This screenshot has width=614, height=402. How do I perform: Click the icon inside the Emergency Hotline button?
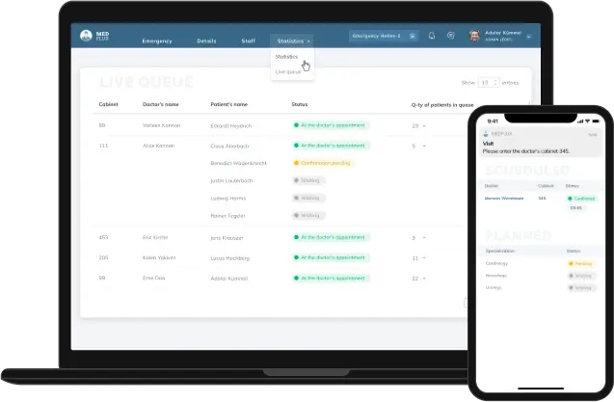pos(413,36)
